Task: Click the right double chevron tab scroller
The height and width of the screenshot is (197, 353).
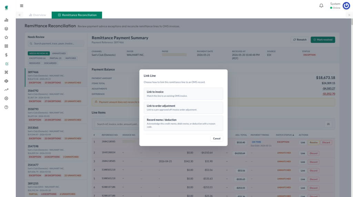Action: 349,15
